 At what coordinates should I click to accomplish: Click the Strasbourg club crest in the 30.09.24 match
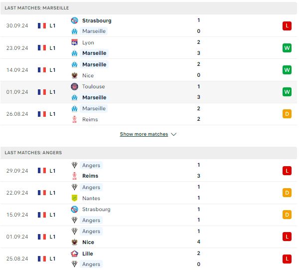click(x=75, y=20)
